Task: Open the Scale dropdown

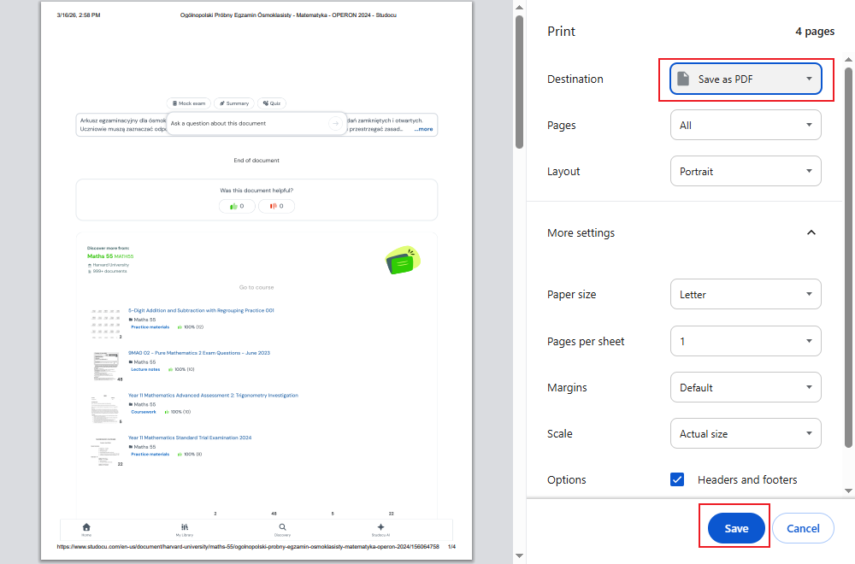Action: [x=746, y=433]
